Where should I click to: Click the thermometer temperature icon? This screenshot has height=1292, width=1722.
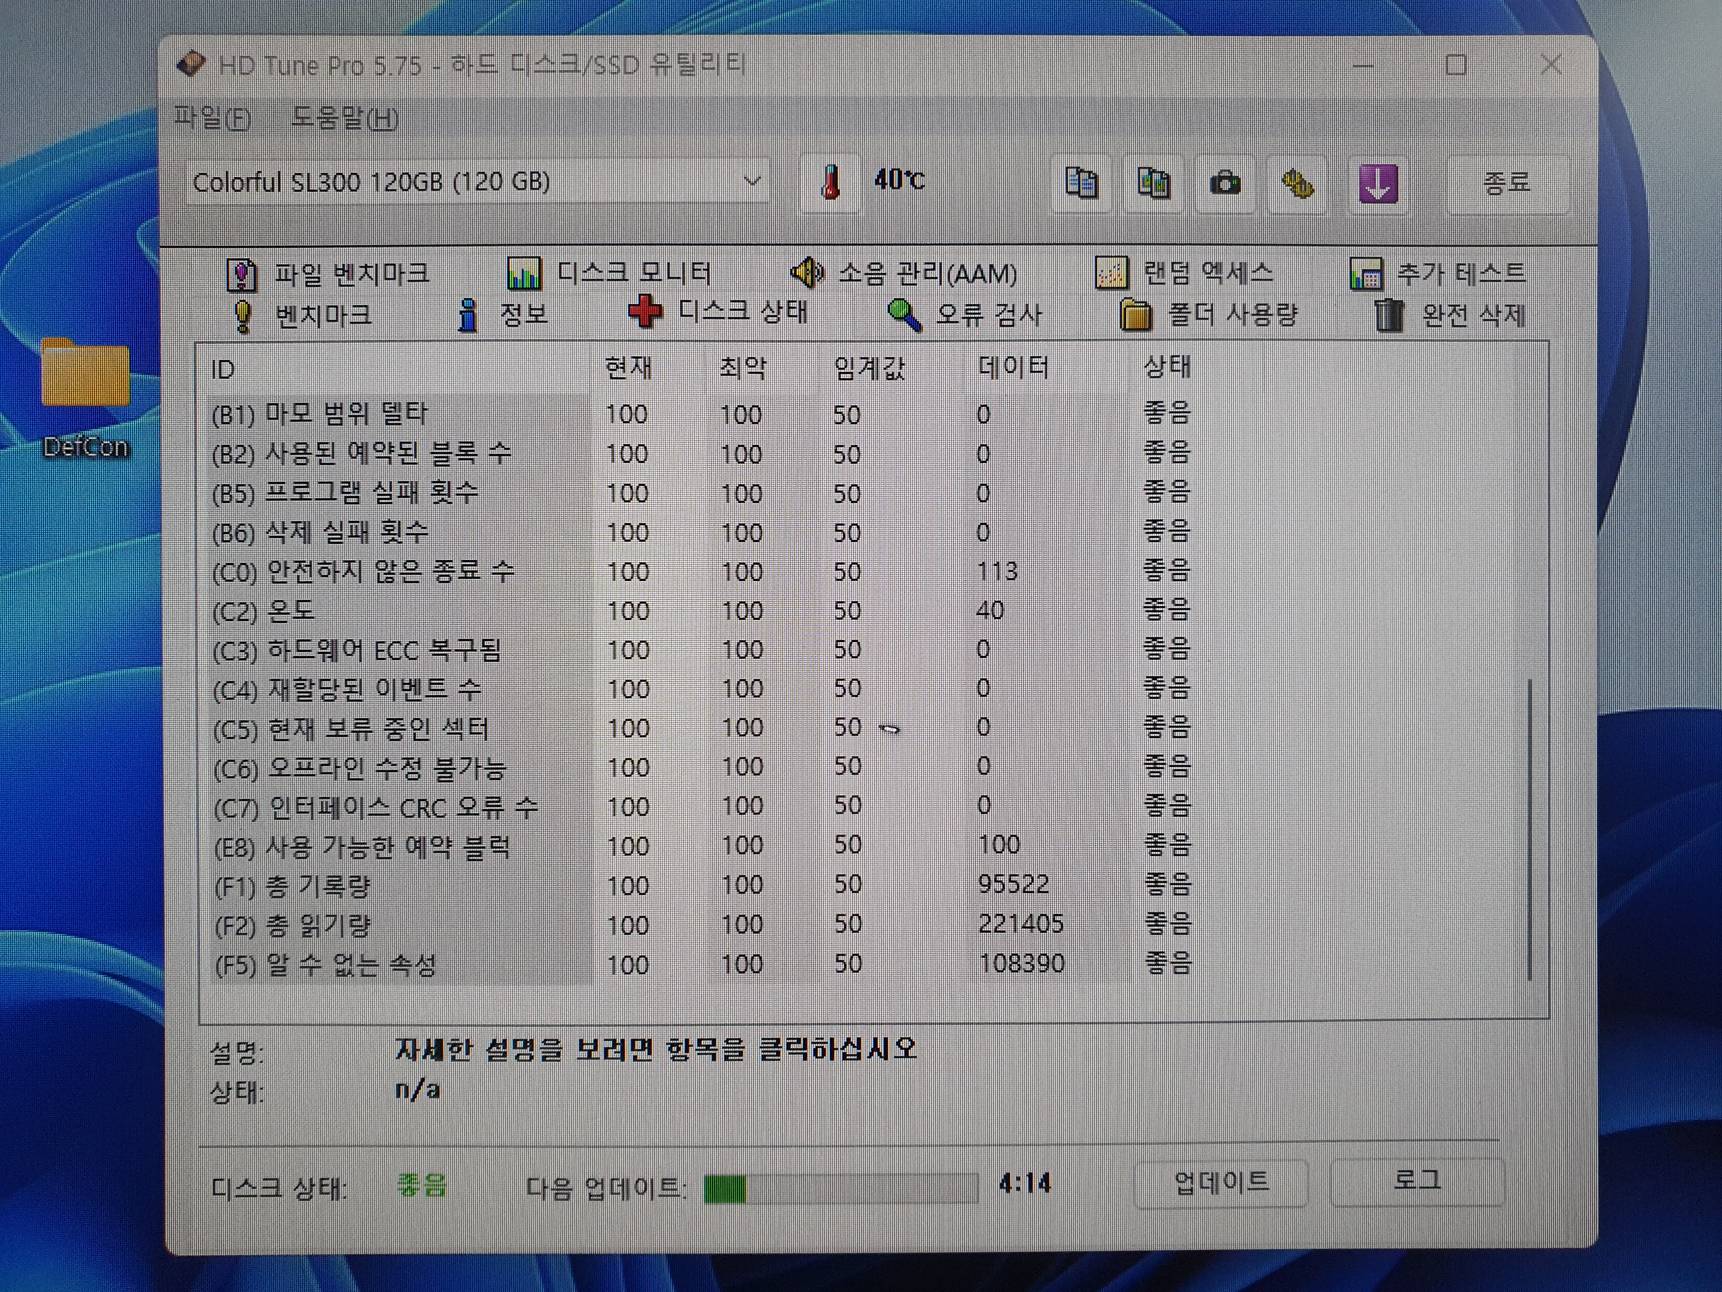click(x=831, y=182)
